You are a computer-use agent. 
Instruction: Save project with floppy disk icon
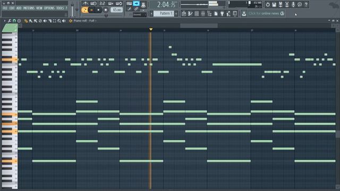click(274, 4)
